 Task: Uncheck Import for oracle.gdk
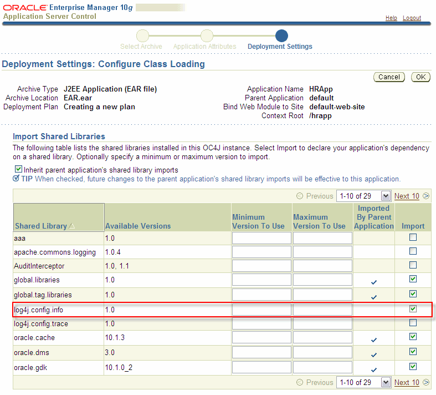point(413,367)
